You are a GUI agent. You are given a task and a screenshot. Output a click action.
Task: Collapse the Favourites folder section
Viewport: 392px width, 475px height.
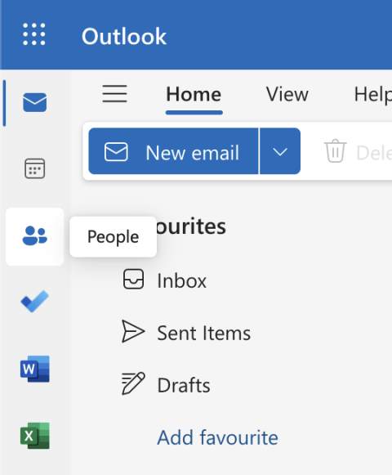click(x=191, y=226)
